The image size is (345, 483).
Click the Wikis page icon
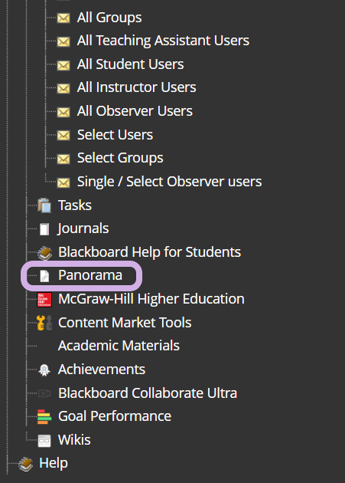[x=44, y=441]
